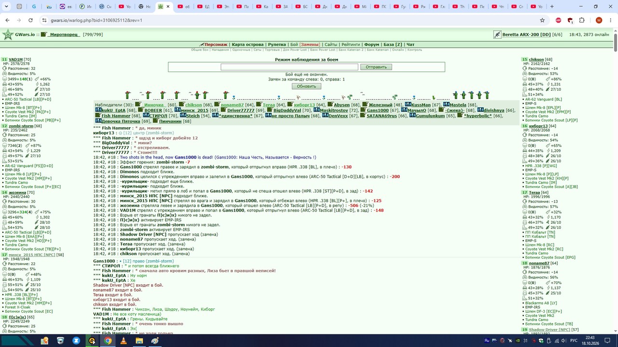View site information icon in address bar
The height and width of the screenshot is (347, 618).
(44, 20)
